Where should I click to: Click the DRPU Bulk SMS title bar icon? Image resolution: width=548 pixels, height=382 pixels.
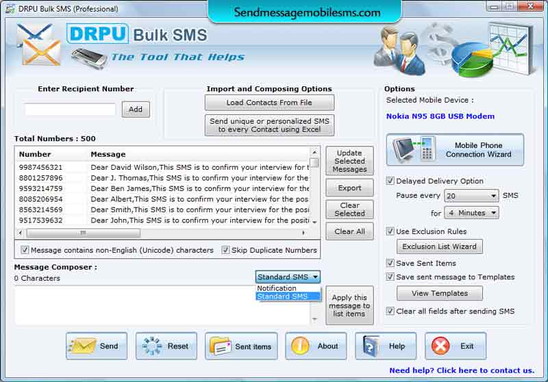10,9
